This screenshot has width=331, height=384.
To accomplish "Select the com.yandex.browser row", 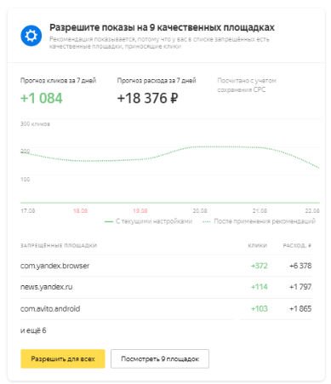I will 166,266.
